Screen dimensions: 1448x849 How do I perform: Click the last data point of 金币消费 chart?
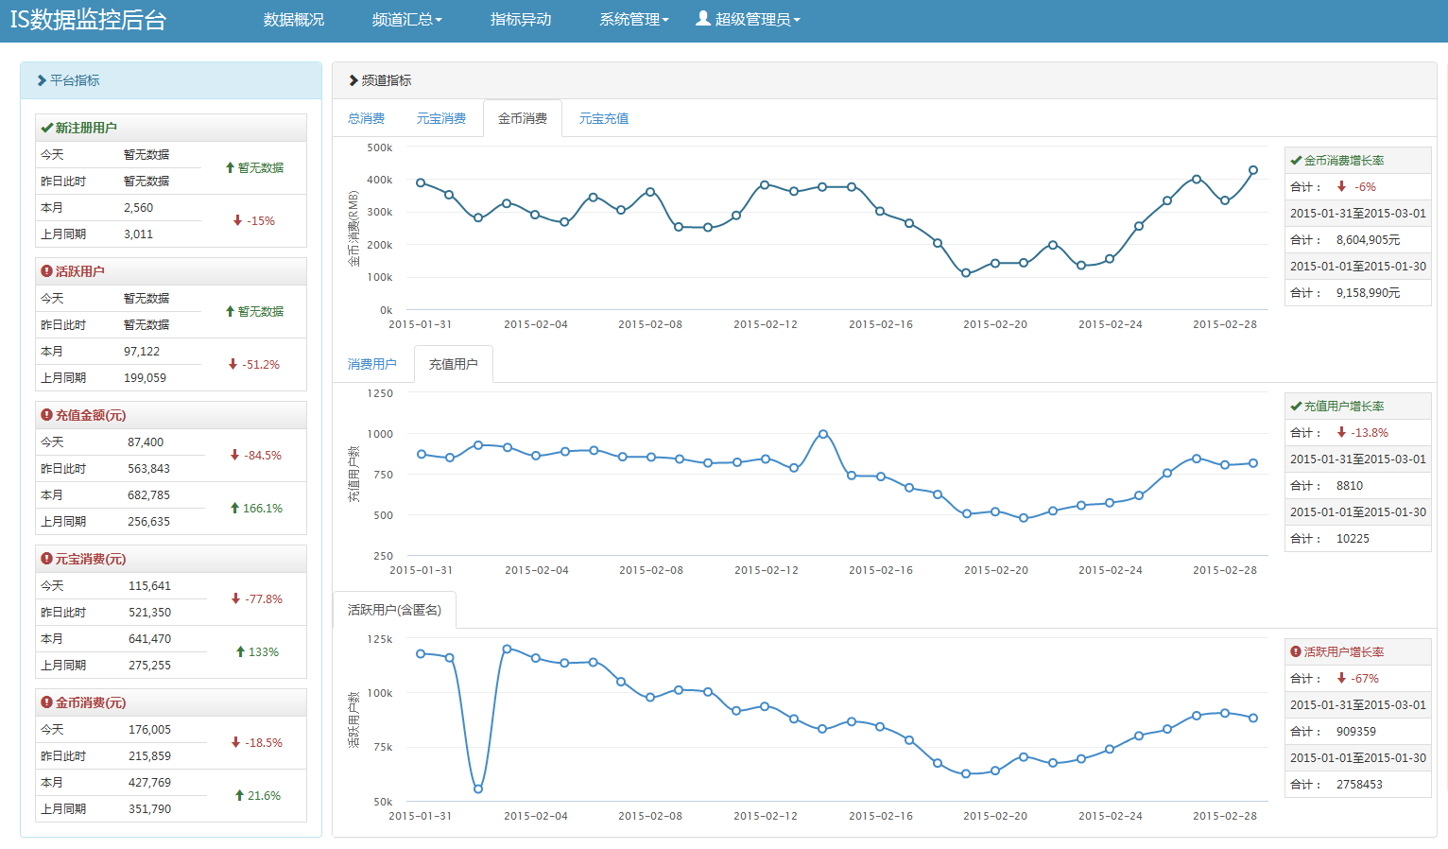click(x=1253, y=170)
